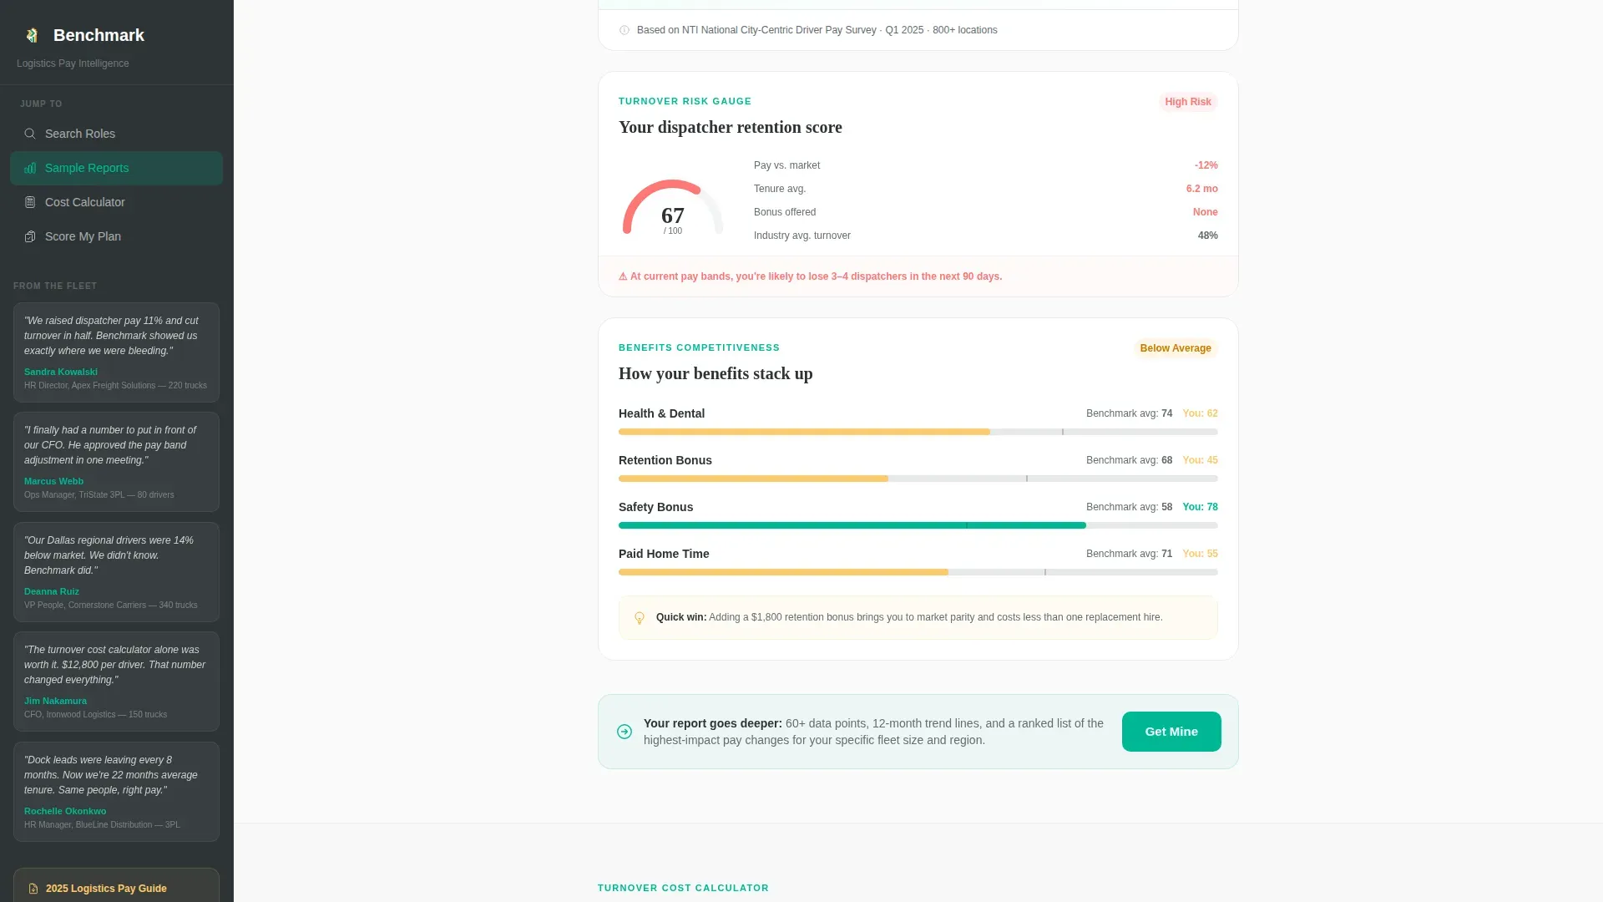Click the Benchmark brand title
The width and height of the screenshot is (1603, 902).
99,35
